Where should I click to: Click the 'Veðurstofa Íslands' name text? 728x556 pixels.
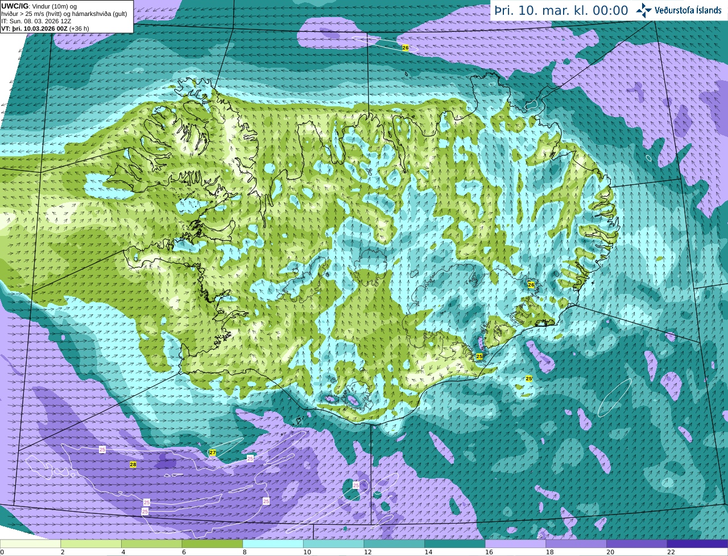click(688, 10)
